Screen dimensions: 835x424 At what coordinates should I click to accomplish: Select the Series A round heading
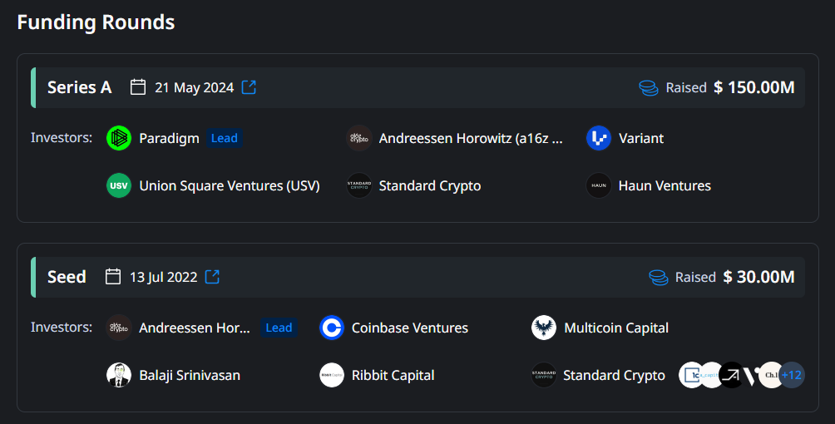pyautogui.click(x=79, y=87)
